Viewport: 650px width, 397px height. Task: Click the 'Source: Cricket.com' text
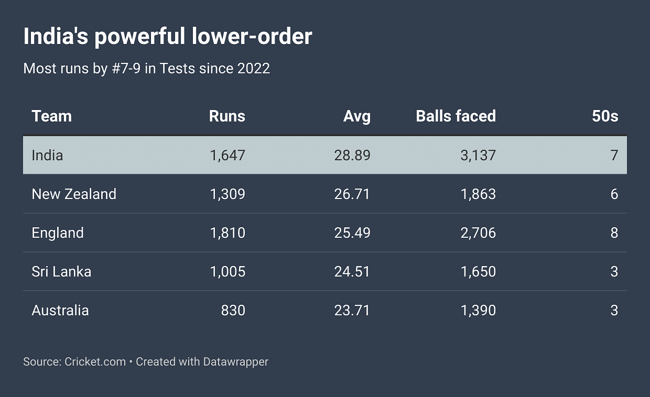coord(74,361)
